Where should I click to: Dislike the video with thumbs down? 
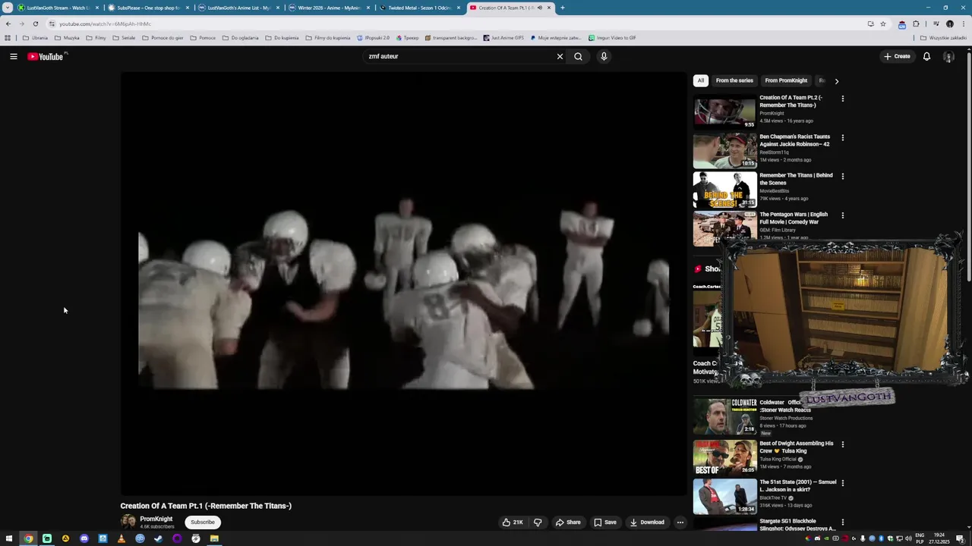(538, 522)
